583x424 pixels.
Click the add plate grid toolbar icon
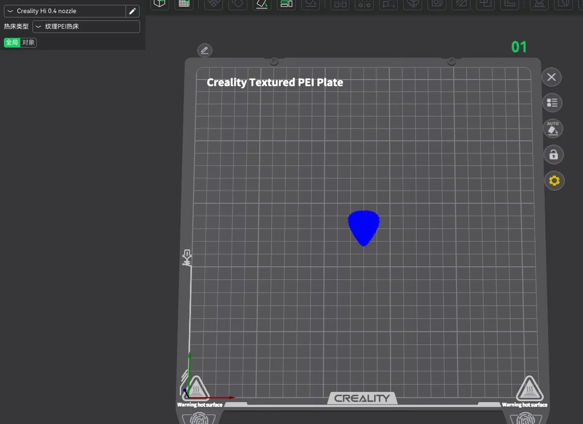pos(184,3)
